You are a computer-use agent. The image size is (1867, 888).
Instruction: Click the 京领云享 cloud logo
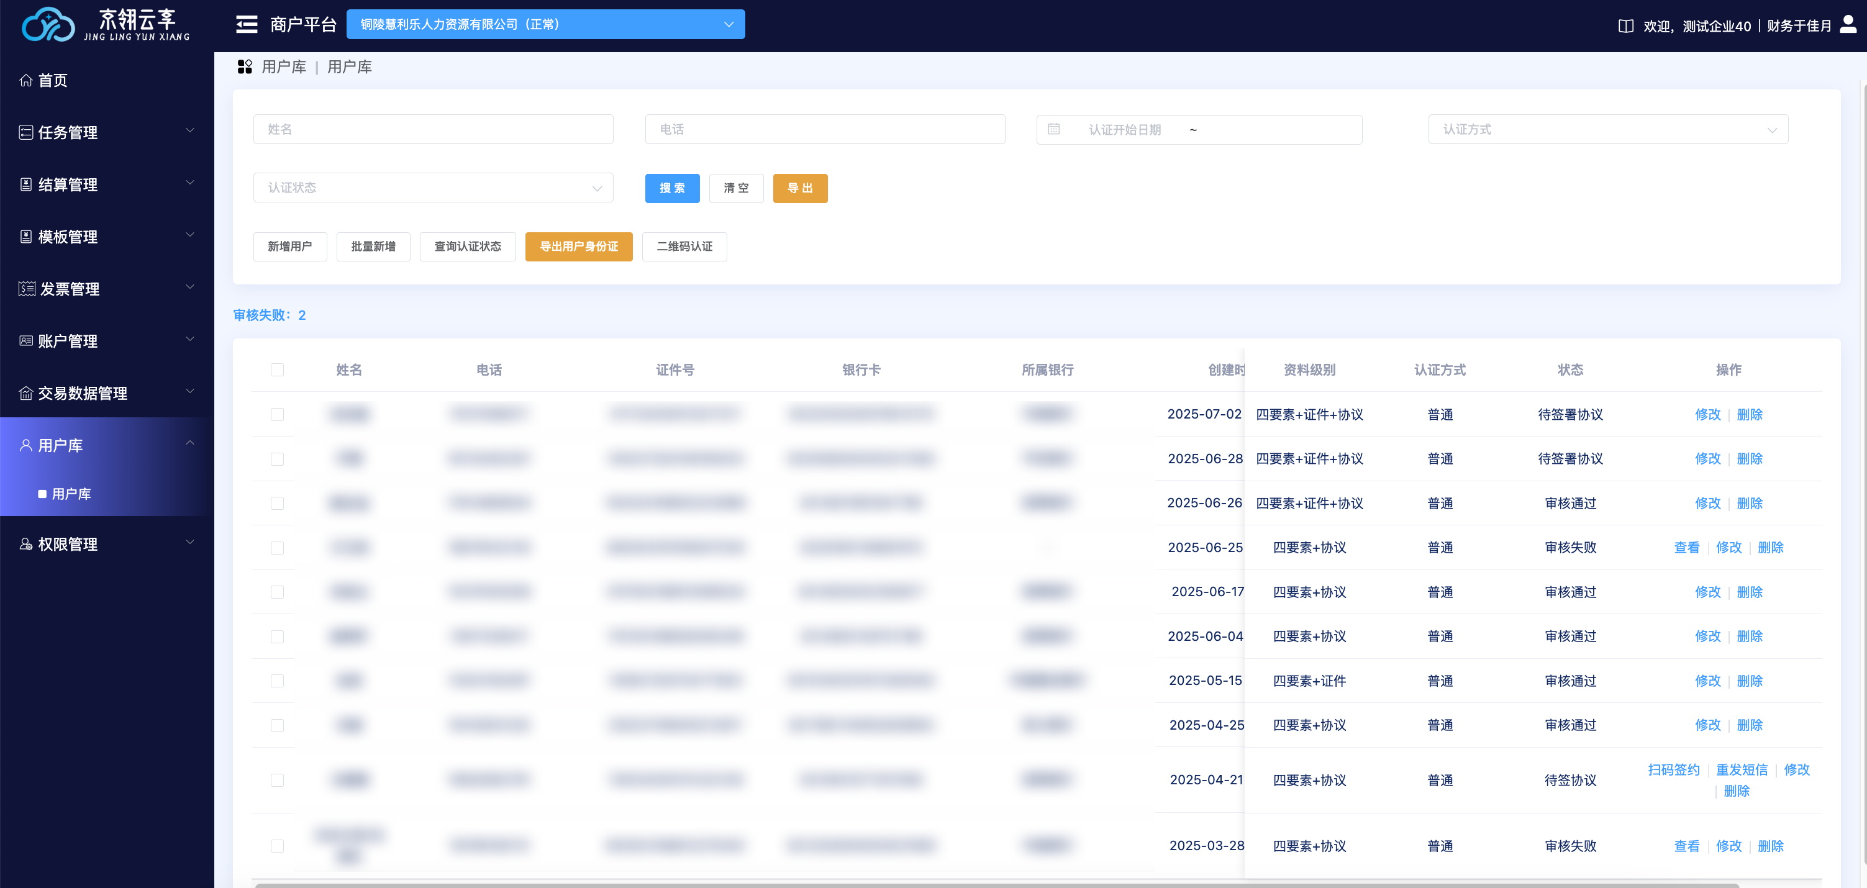pyautogui.click(x=48, y=25)
